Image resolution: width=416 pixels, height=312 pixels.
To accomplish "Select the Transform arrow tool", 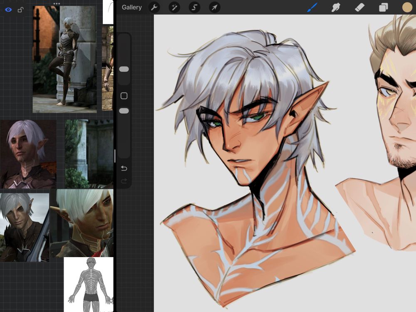I will pyautogui.click(x=215, y=7).
